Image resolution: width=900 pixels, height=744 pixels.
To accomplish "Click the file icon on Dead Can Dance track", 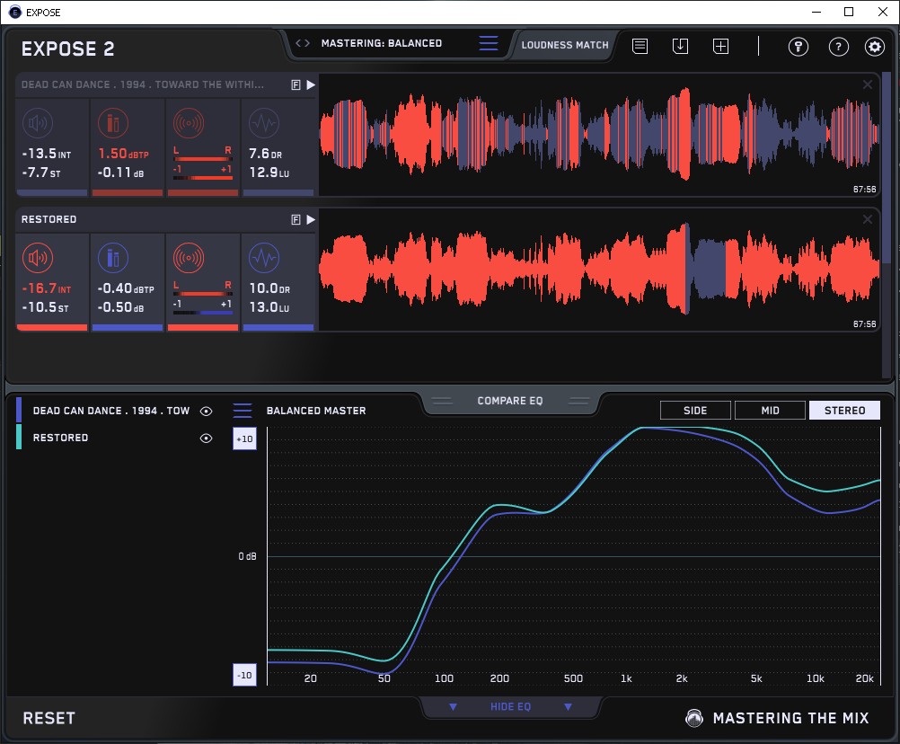I will 296,85.
